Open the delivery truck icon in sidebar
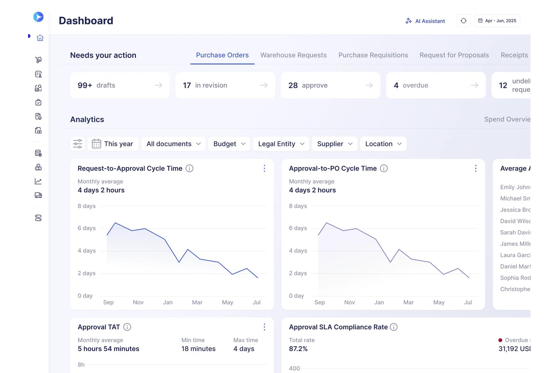Image resolution: width=559 pixels, height=373 pixels. pos(38,195)
